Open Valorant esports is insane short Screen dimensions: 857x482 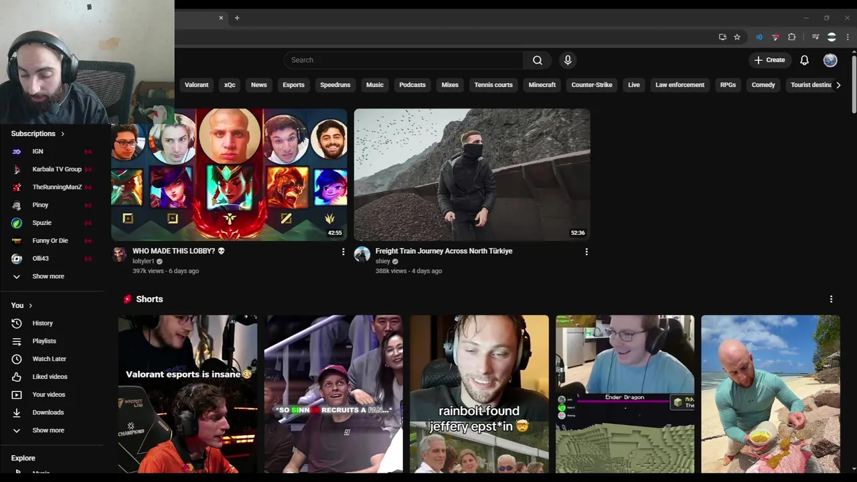click(x=187, y=394)
